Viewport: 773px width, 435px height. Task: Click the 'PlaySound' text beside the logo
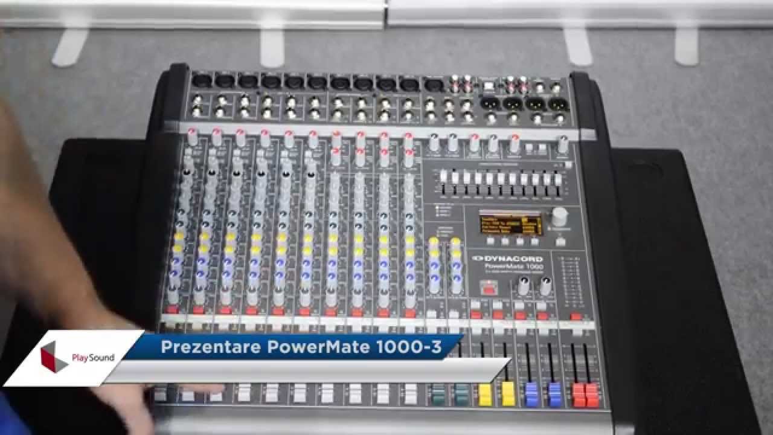(x=93, y=358)
